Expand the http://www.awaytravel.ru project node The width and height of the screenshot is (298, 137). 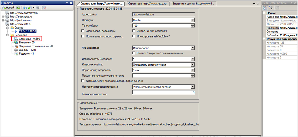tap(3, 13)
